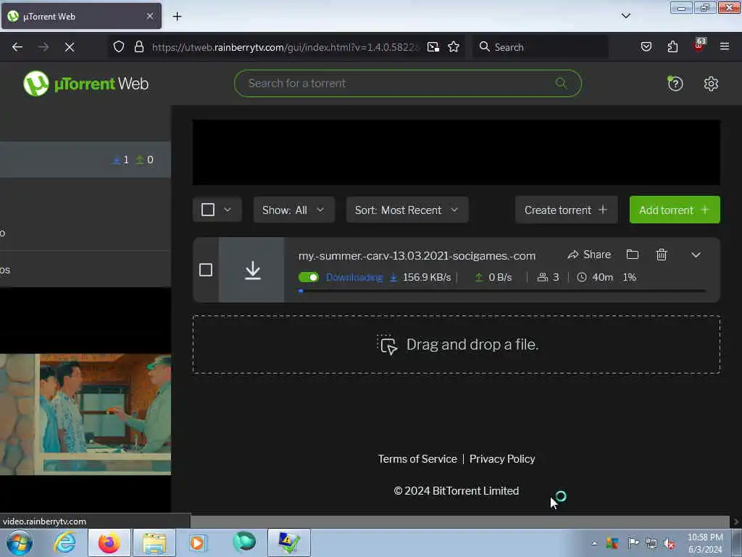The height and width of the screenshot is (557, 742).
Task: Open the torrent's folder icon
Action: tap(632, 255)
